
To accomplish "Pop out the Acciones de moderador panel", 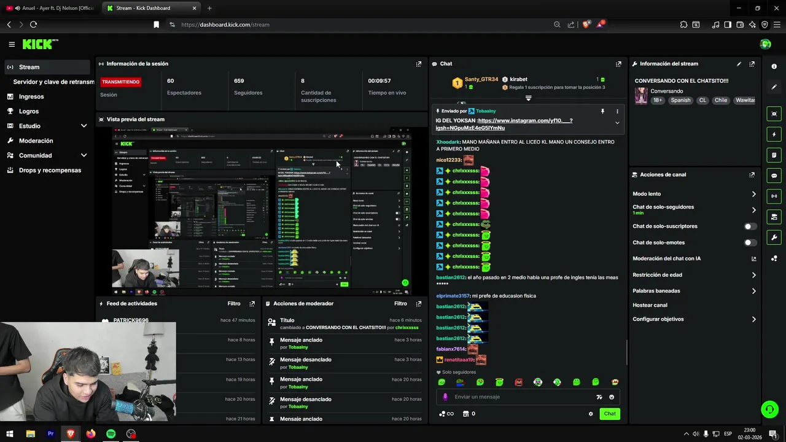I will (x=419, y=304).
